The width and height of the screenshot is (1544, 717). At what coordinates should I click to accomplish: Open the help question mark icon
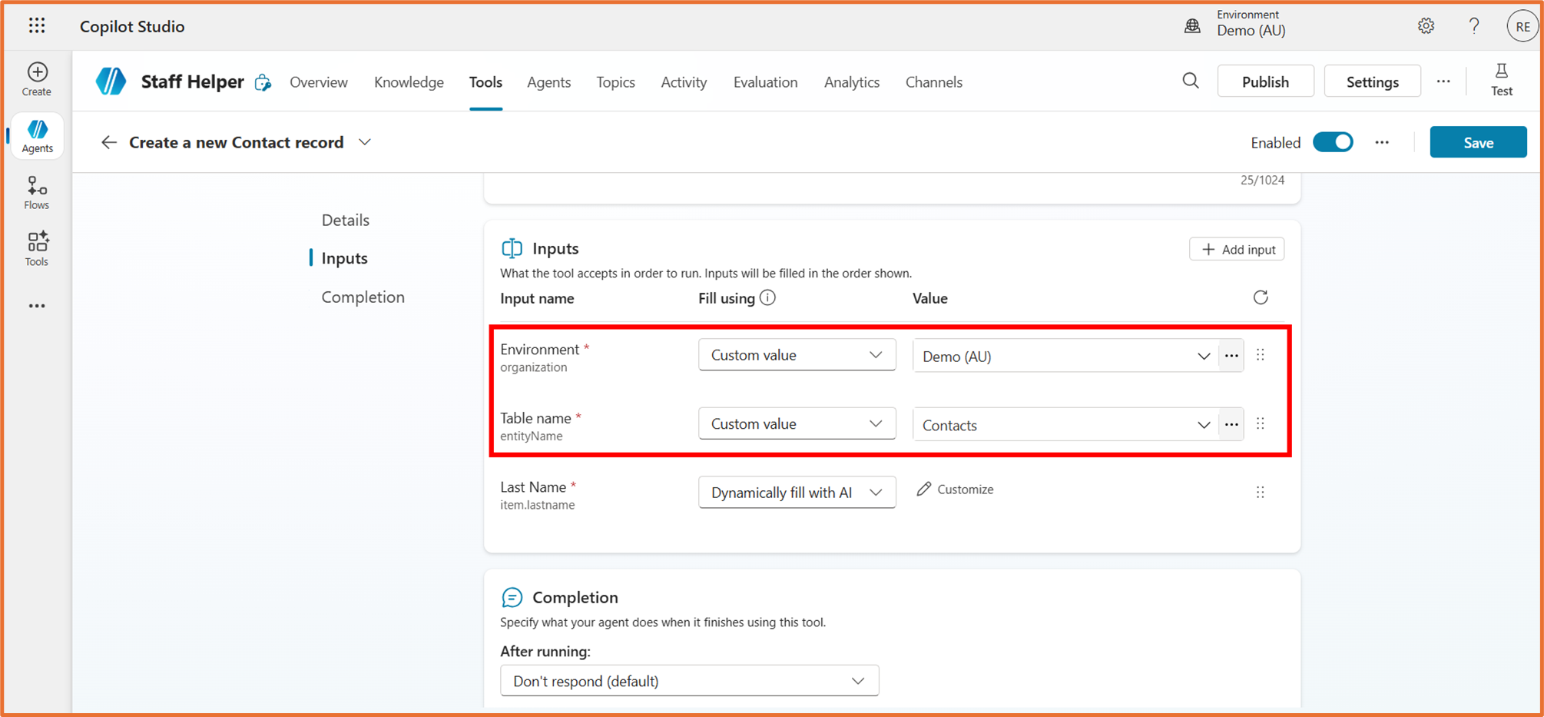[1473, 26]
